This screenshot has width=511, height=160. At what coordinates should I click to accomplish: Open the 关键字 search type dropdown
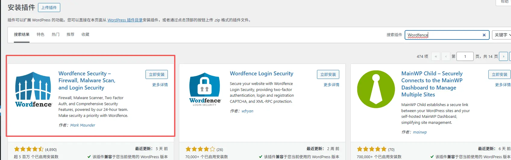click(502, 35)
